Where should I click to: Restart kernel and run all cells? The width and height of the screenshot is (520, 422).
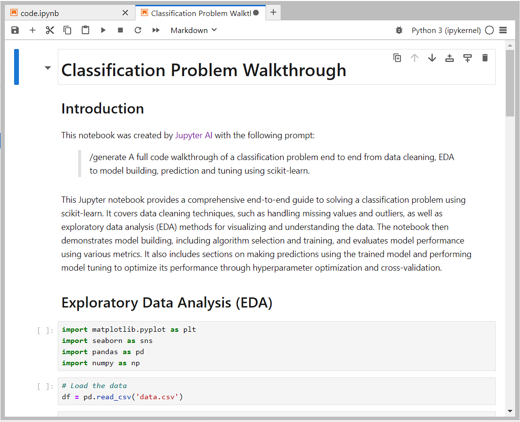156,30
